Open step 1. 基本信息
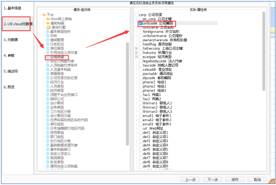The width and height of the screenshot is (276, 185). pos(12,8)
